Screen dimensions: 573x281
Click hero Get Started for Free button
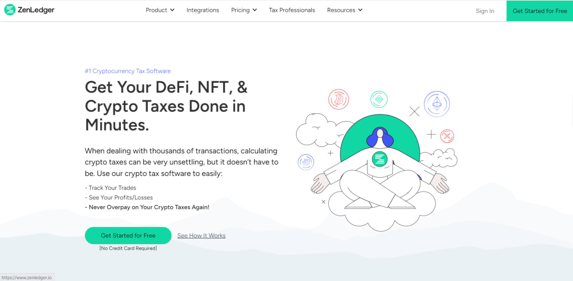coord(128,235)
